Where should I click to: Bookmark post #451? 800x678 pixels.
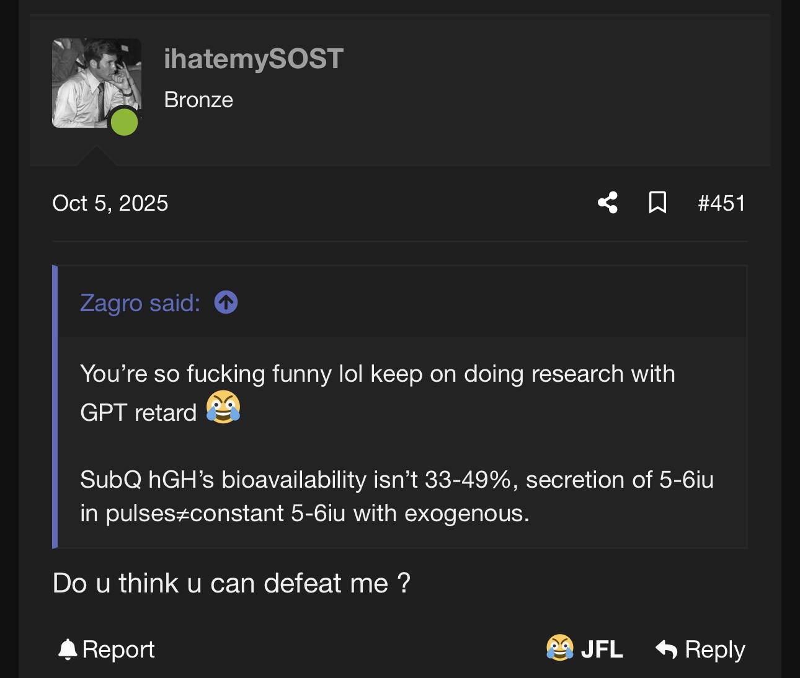pyautogui.click(x=657, y=203)
